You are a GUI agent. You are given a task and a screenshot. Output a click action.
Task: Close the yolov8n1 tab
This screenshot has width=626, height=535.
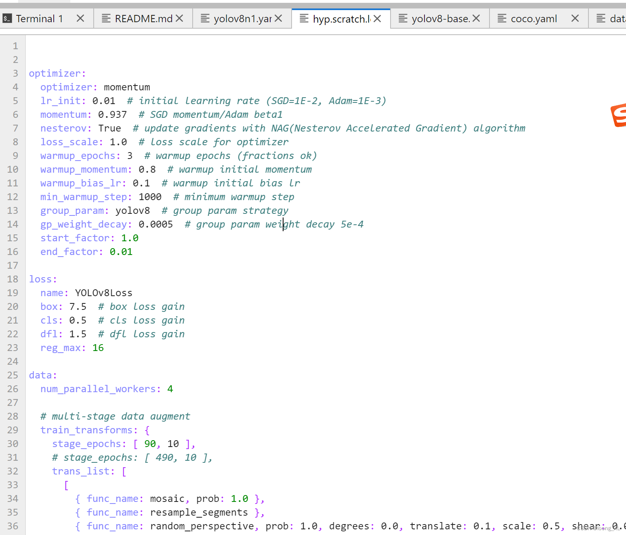pyautogui.click(x=278, y=19)
